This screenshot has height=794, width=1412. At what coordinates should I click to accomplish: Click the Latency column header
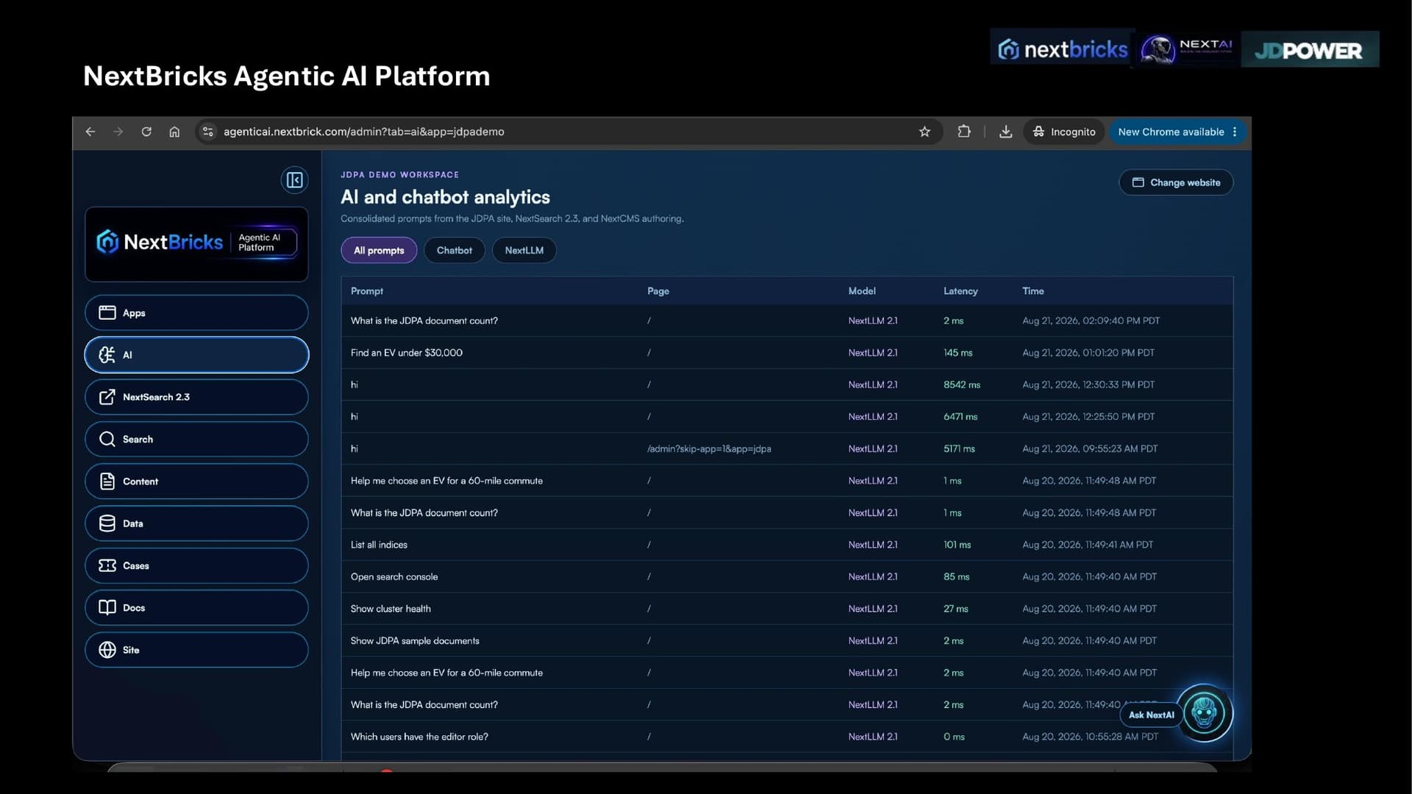[x=960, y=291]
